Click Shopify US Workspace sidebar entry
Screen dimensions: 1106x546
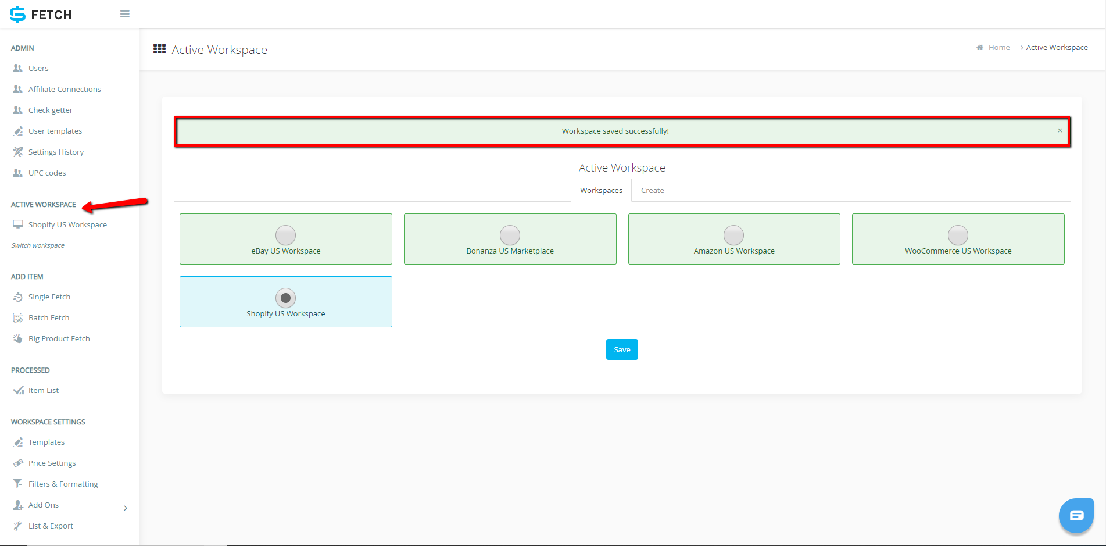[x=67, y=224]
